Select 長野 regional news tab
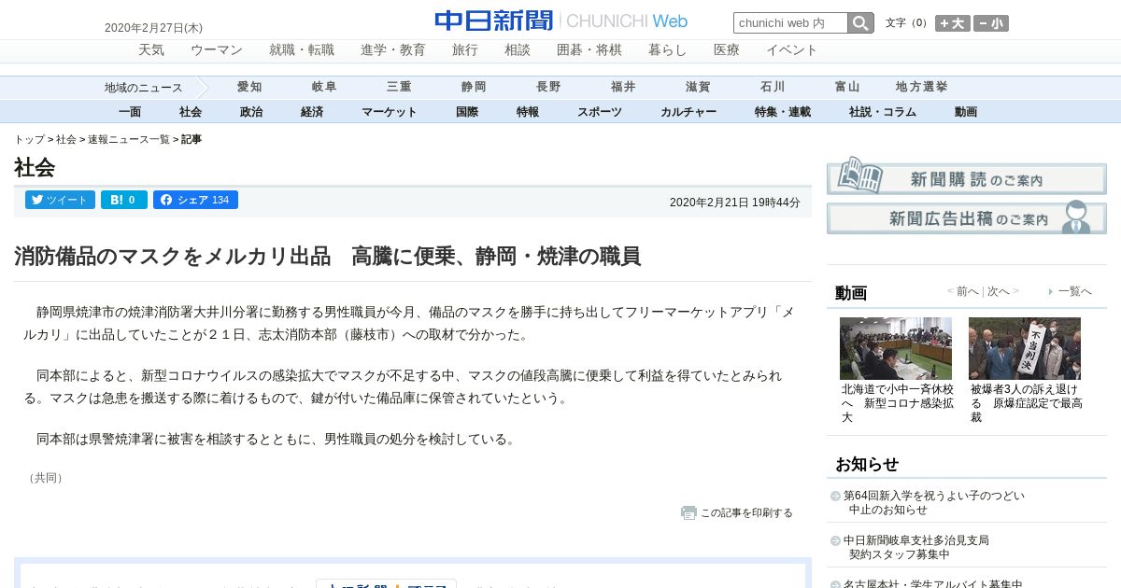 tap(548, 87)
